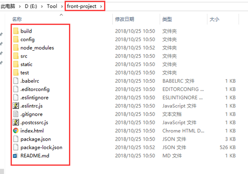Click node_modules date 2018/10/25 10:52
Viewport: 248px width, 174px height.
pos(135,48)
